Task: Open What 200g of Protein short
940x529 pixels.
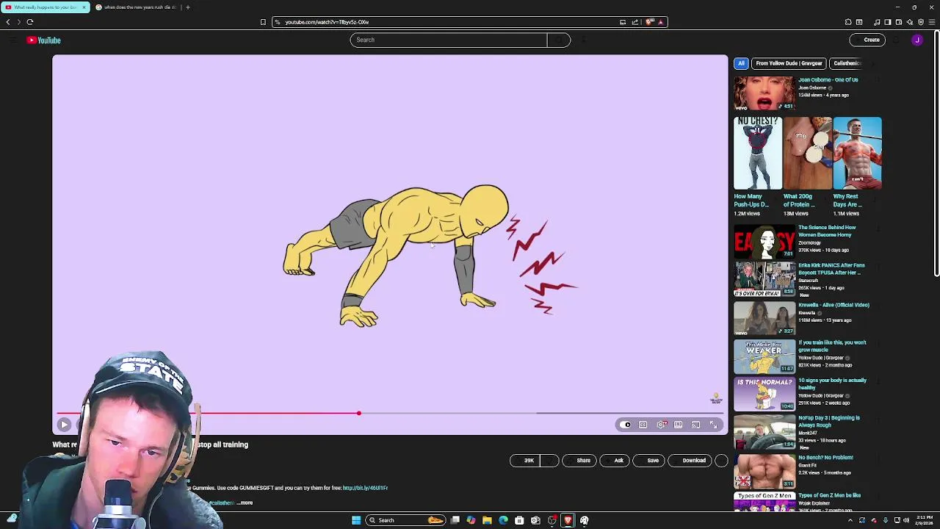Action: [807, 153]
